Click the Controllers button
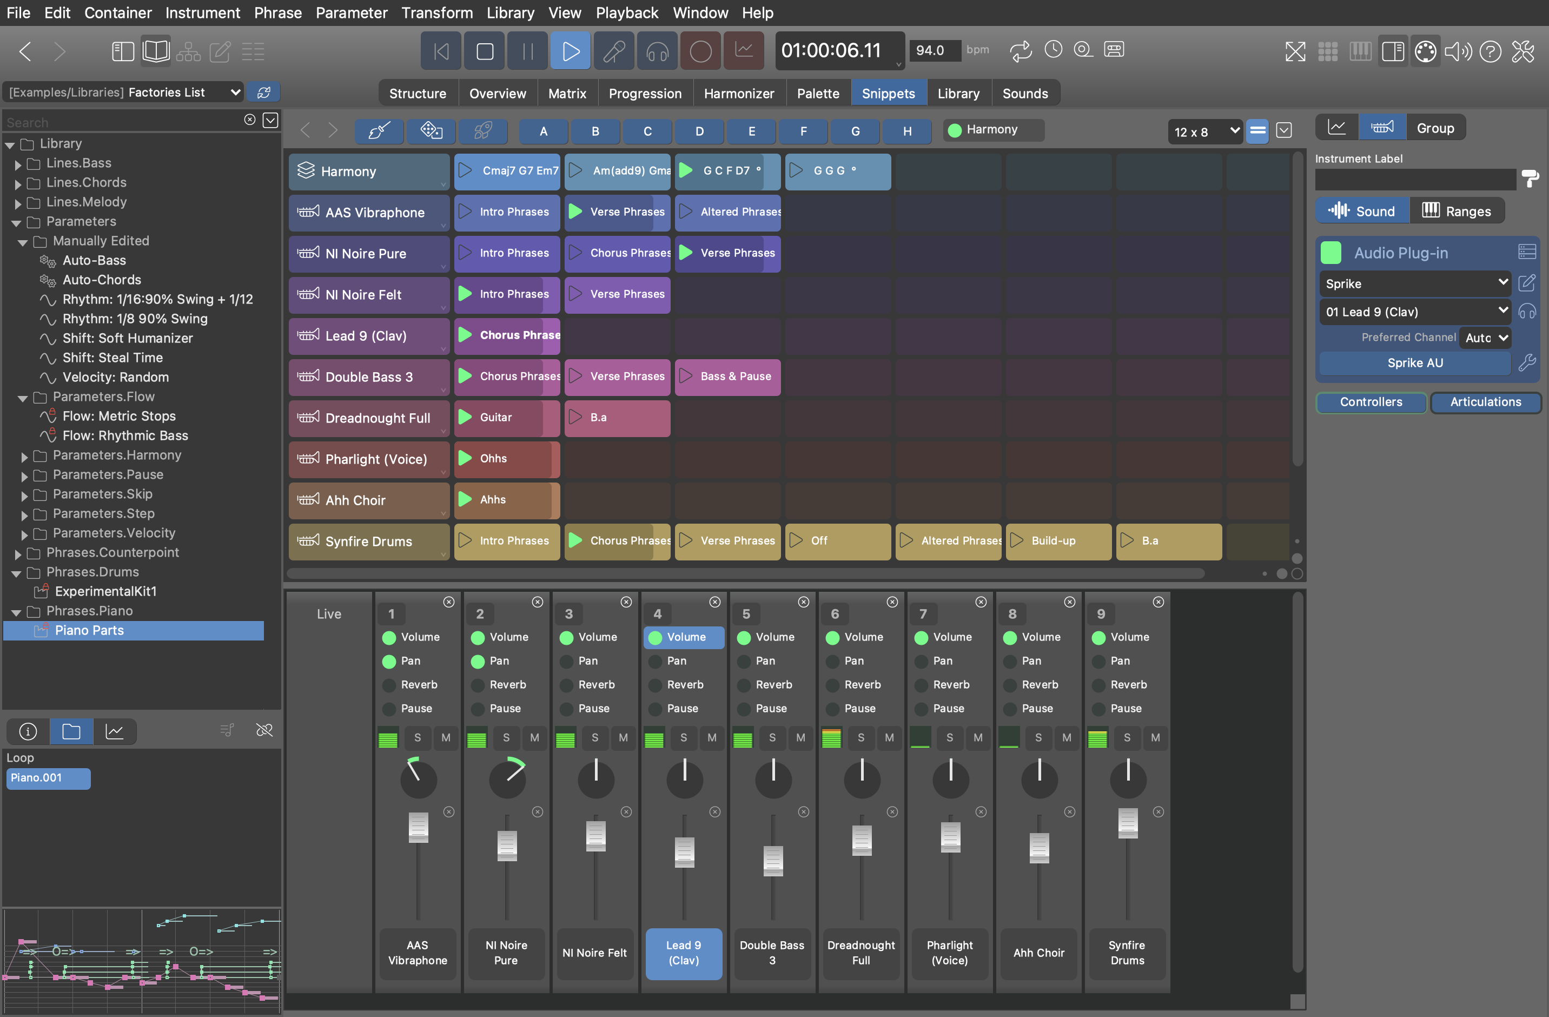This screenshot has height=1017, width=1549. tap(1371, 402)
